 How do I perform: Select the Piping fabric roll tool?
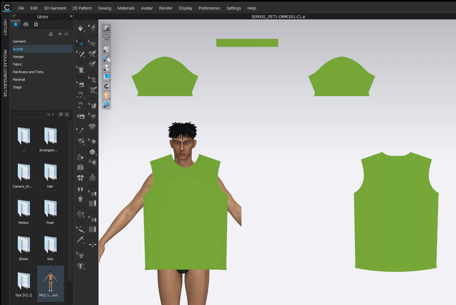[92, 204]
